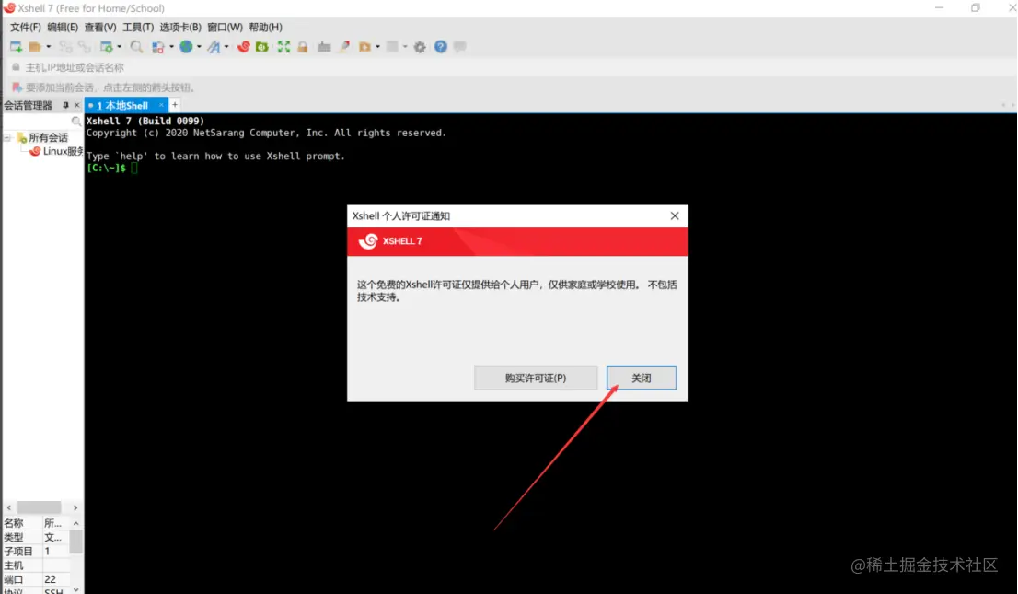1018x594 pixels.
Task: Pin the 会话管理器 panel
Action: pyautogui.click(x=65, y=105)
